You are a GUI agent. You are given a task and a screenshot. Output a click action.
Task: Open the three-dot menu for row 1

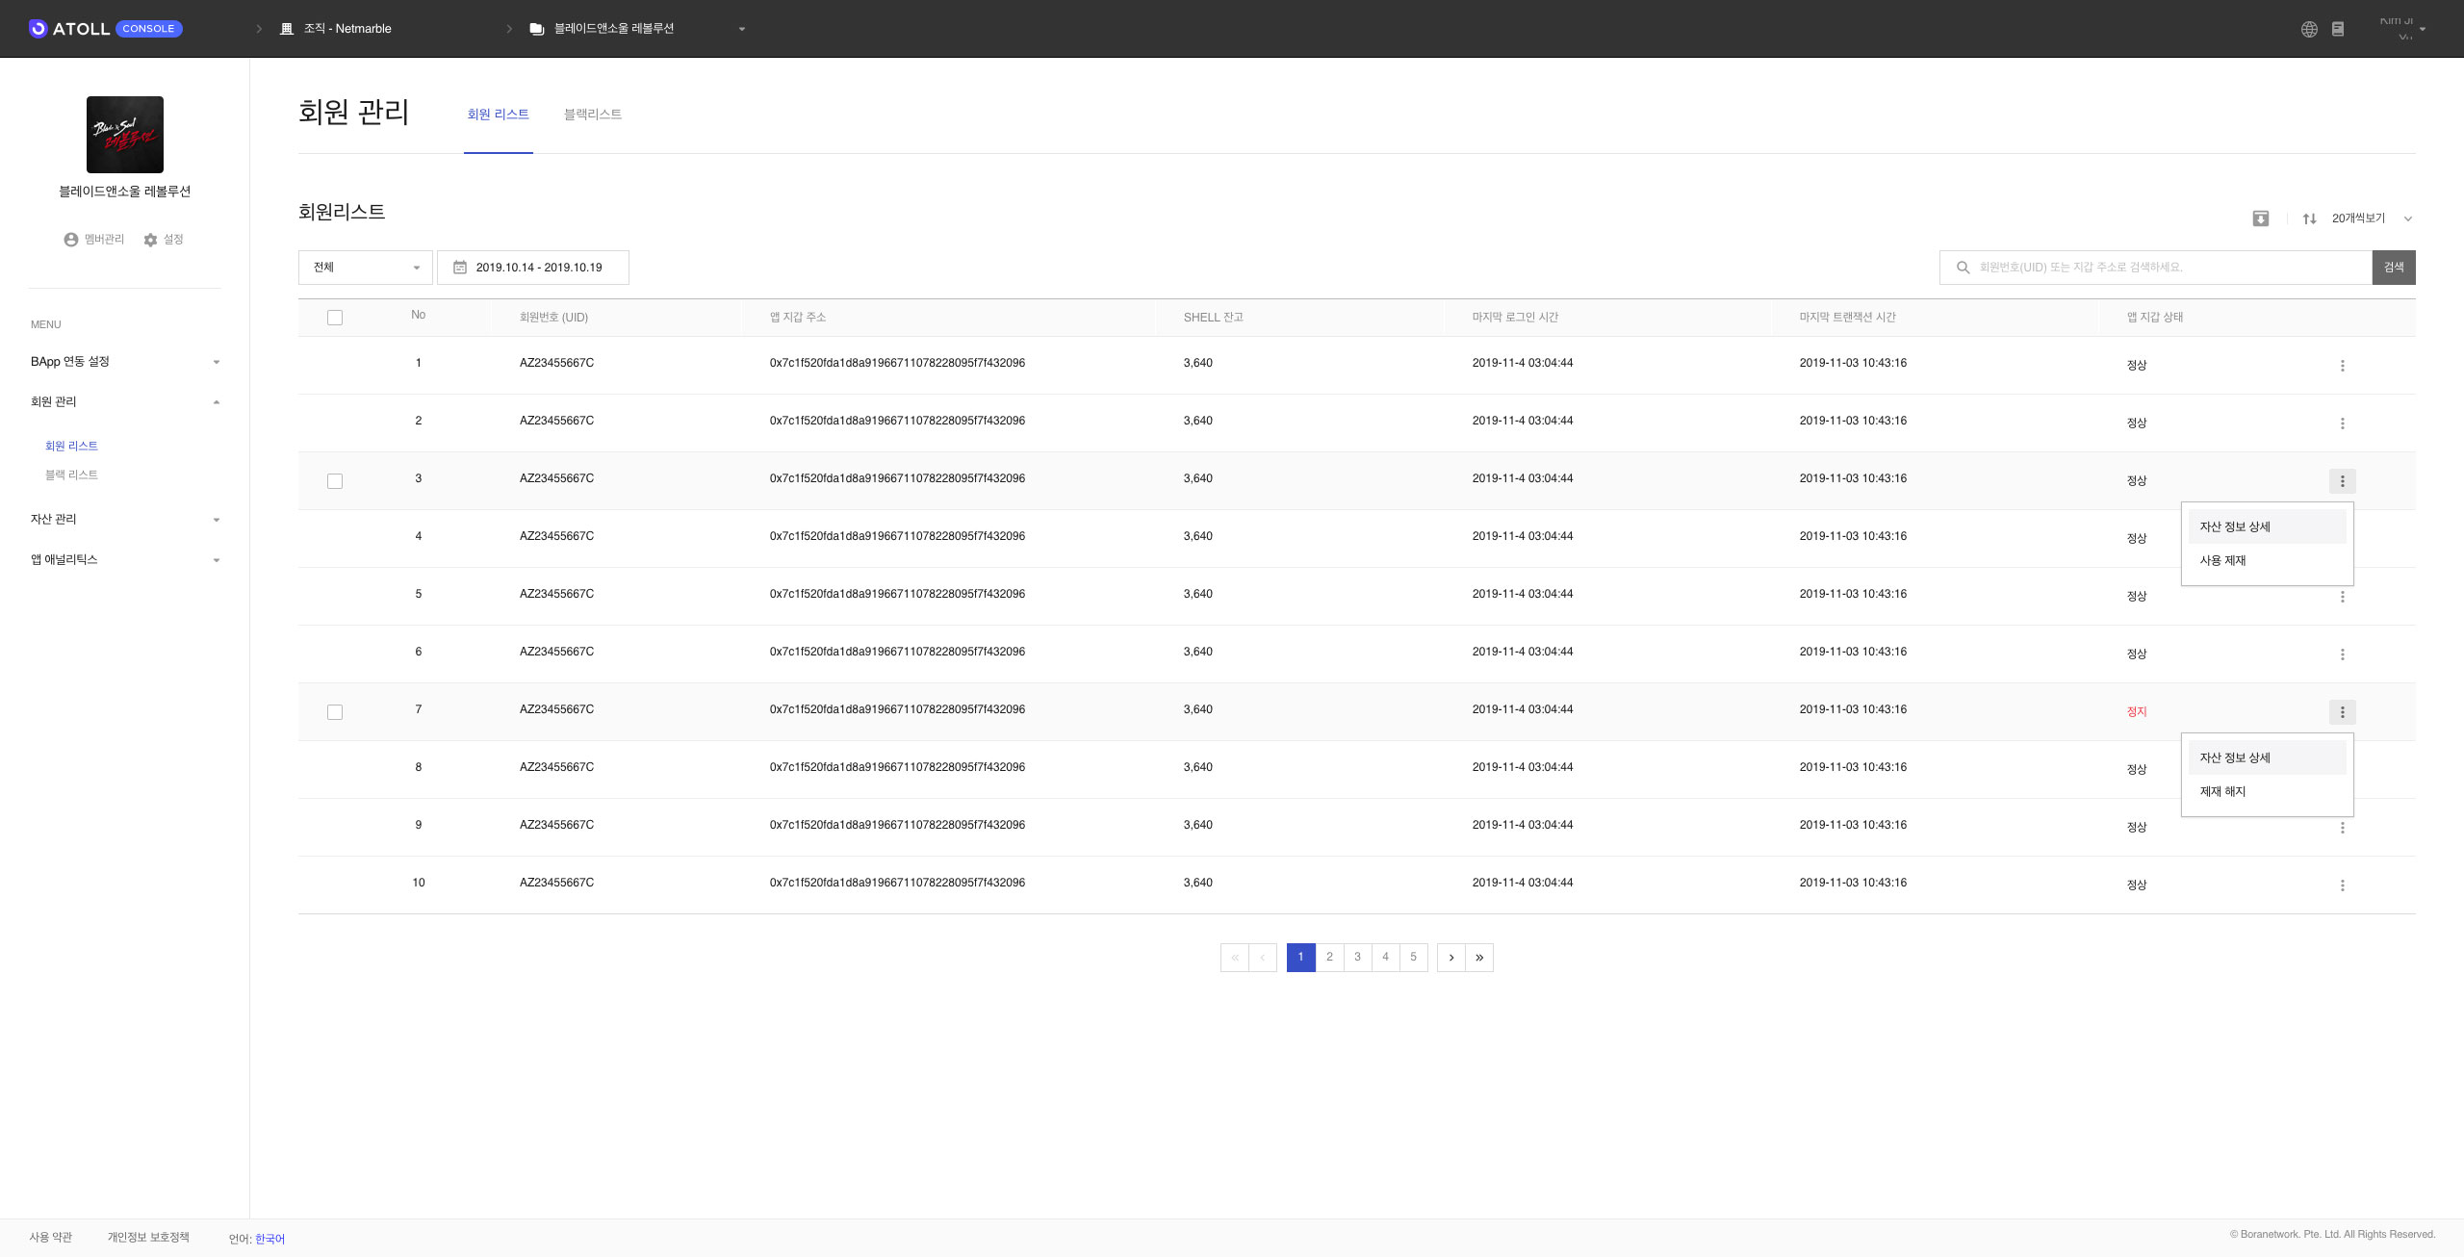(x=2342, y=366)
